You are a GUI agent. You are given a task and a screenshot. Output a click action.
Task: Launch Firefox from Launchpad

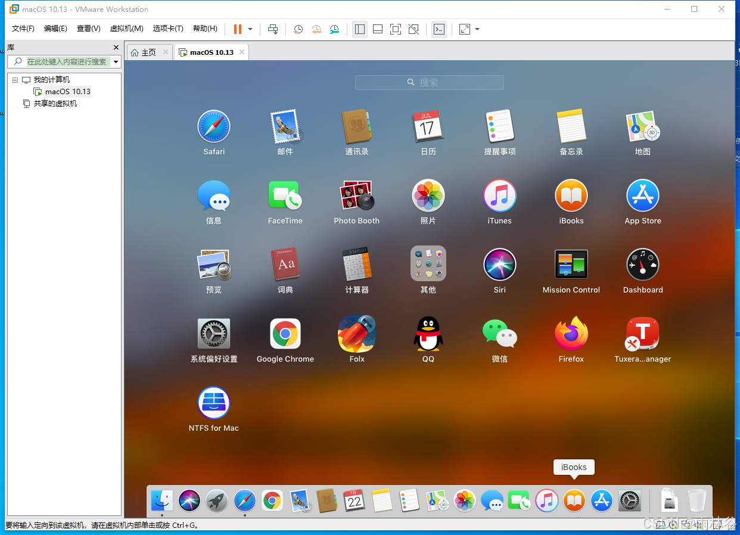tap(571, 334)
